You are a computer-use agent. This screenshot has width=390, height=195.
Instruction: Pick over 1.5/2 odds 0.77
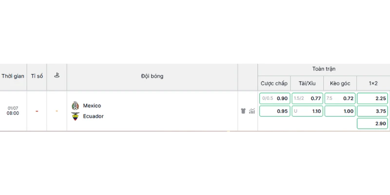[x=307, y=98]
